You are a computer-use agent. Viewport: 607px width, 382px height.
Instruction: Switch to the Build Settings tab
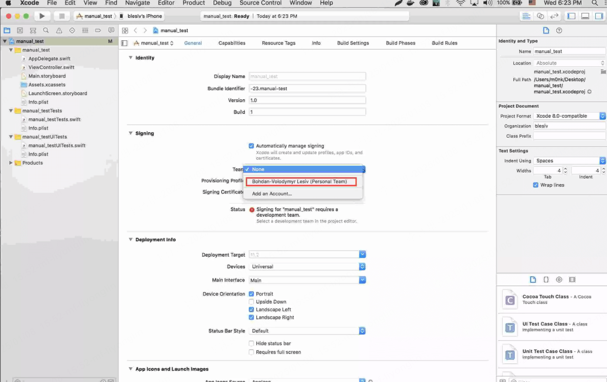click(353, 43)
